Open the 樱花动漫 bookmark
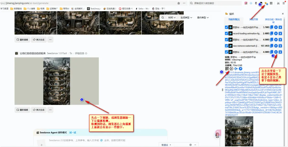Screen dimensions: 288x147 [126, 9]
